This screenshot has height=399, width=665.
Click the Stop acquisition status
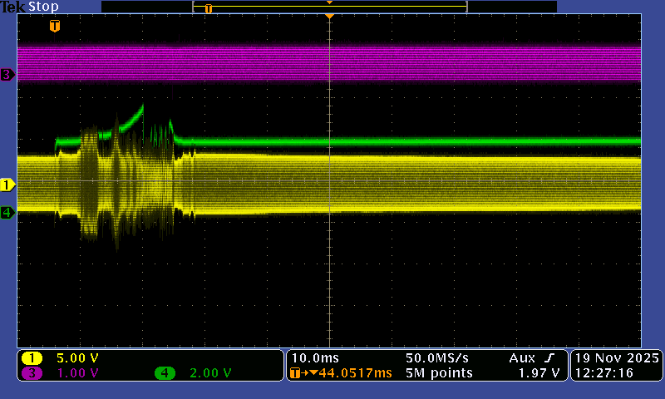point(43,7)
